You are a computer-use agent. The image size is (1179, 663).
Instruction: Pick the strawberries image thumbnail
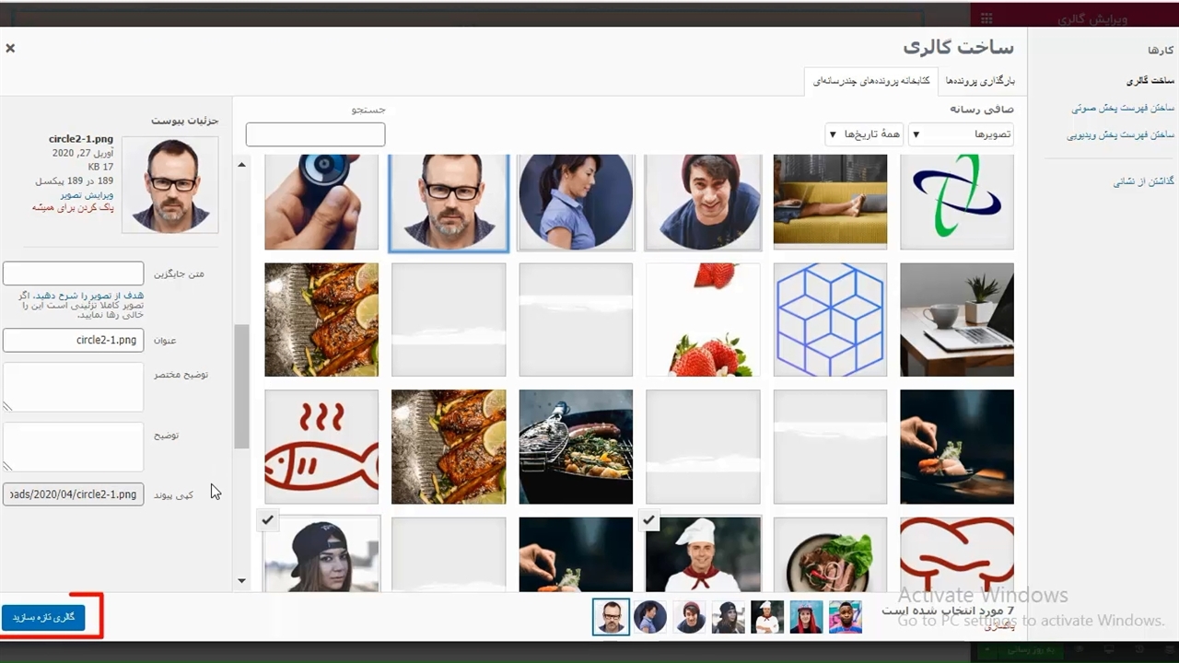click(x=703, y=320)
